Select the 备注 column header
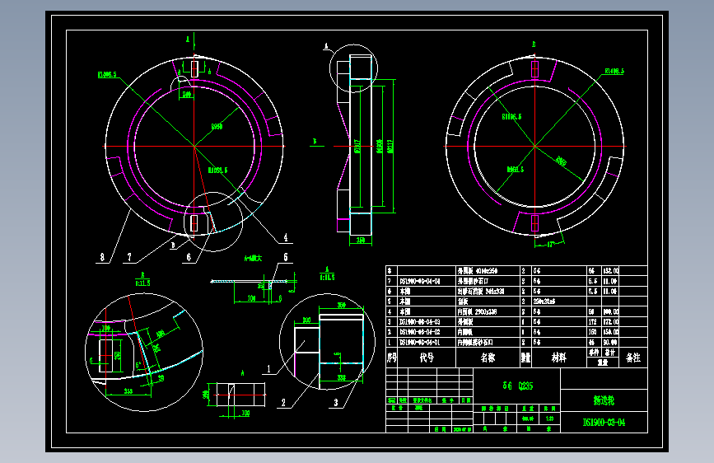This screenshot has height=463, width=714. [633, 358]
